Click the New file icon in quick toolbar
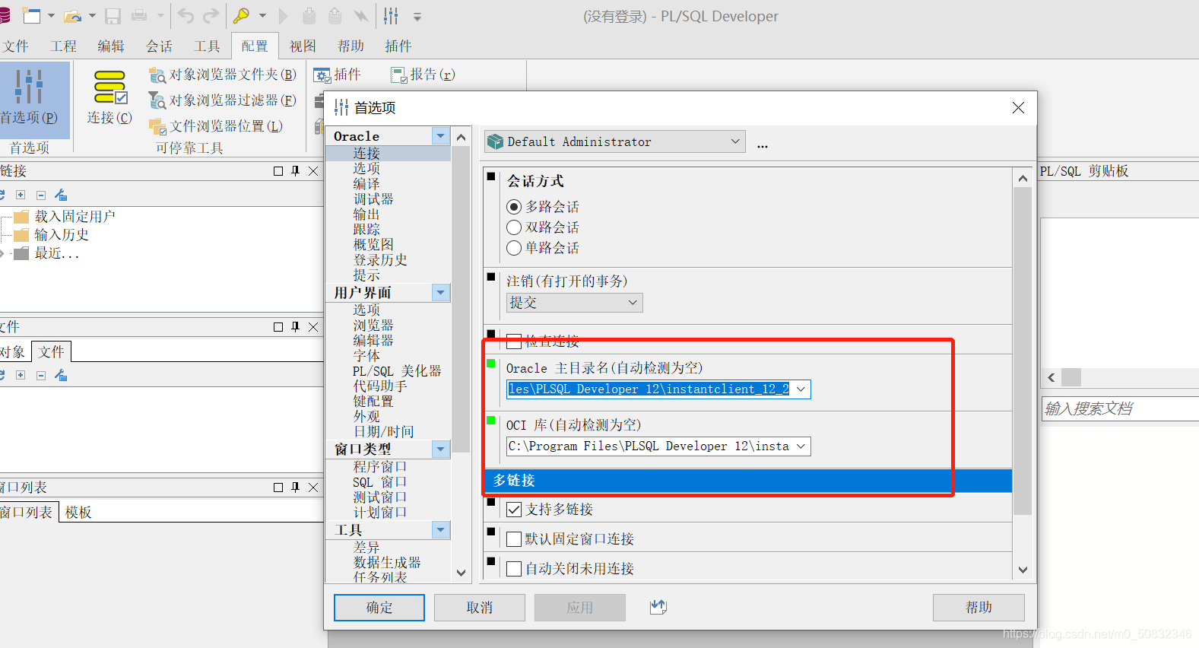 (x=32, y=15)
